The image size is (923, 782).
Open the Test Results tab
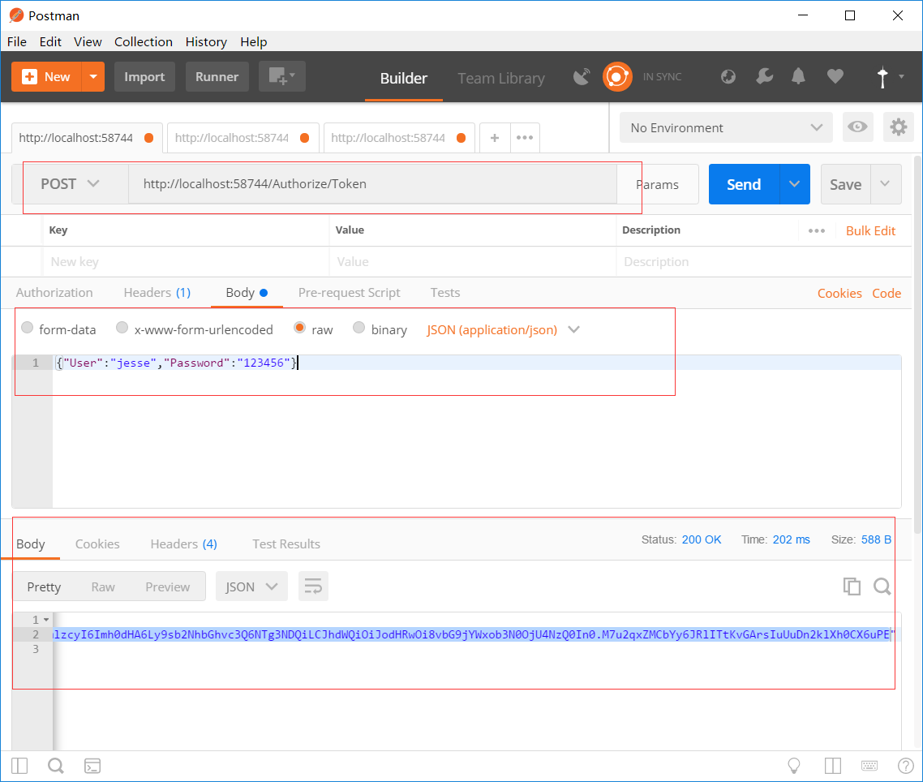point(286,544)
